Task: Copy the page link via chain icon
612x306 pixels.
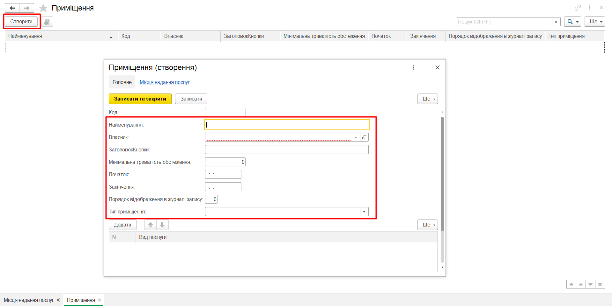Action: click(578, 8)
